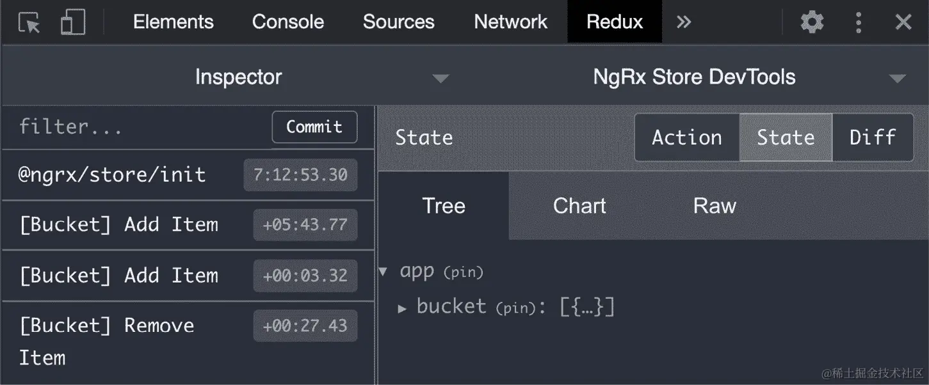Pin the app node in the tree

tap(464, 272)
